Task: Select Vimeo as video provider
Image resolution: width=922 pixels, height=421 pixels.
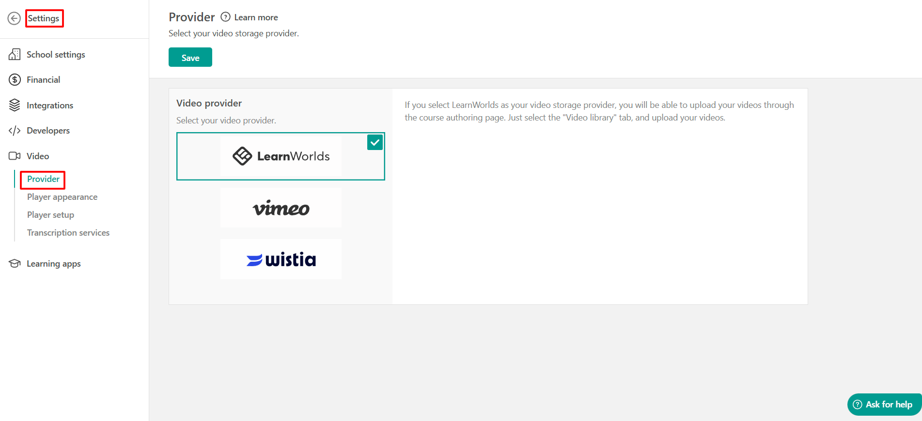Action: tap(281, 208)
